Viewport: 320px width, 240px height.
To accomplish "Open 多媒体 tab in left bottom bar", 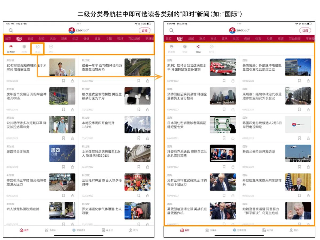I will (50, 230).
